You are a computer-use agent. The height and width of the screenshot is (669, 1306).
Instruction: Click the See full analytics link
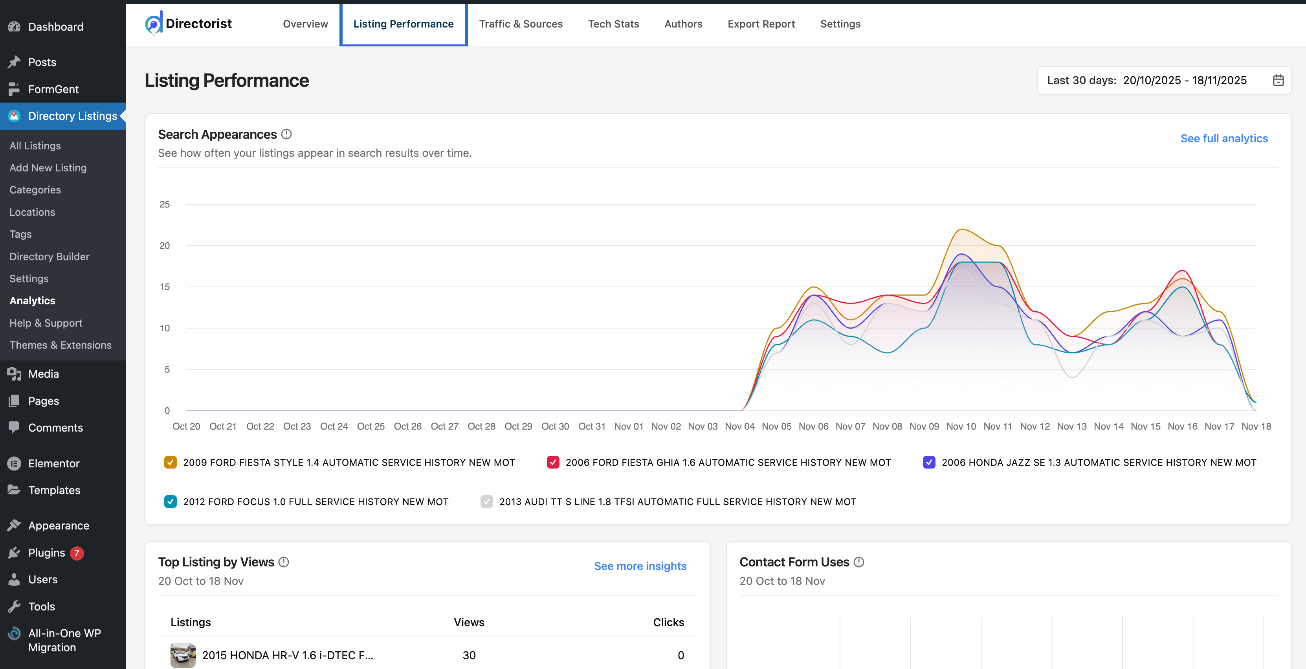(x=1224, y=138)
